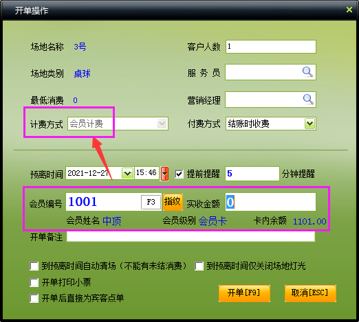Click the search magnifier in 服务员 field
The width and height of the screenshot is (359, 322).
click(x=307, y=72)
